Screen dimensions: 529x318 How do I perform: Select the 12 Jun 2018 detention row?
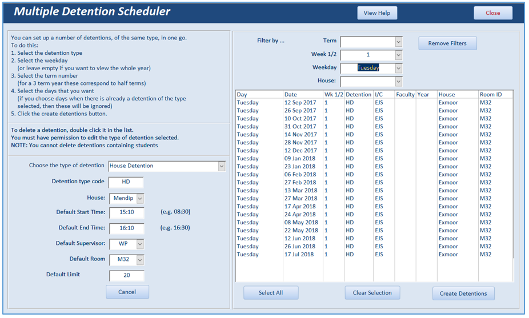[x=374, y=239]
